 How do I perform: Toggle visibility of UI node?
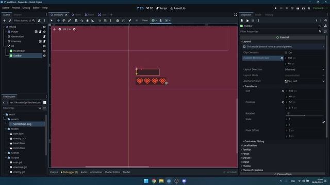44,46
